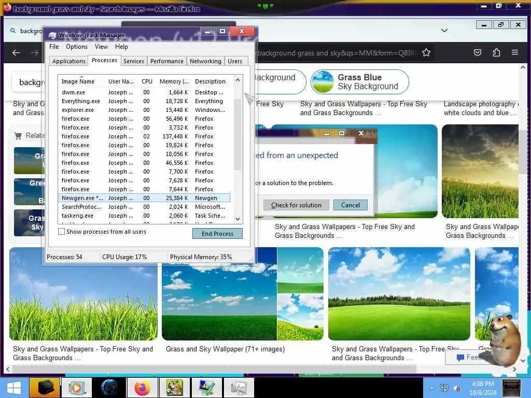Viewport: 531px width, 398px height.
Task: Open Firefox hamburger application menu
Action: 515,52
